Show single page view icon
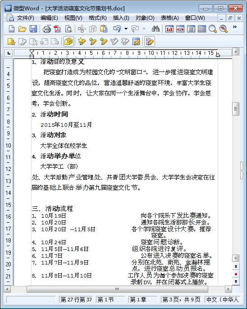The image size is (247, 309). pyautogui.click(x=191, y=29)
